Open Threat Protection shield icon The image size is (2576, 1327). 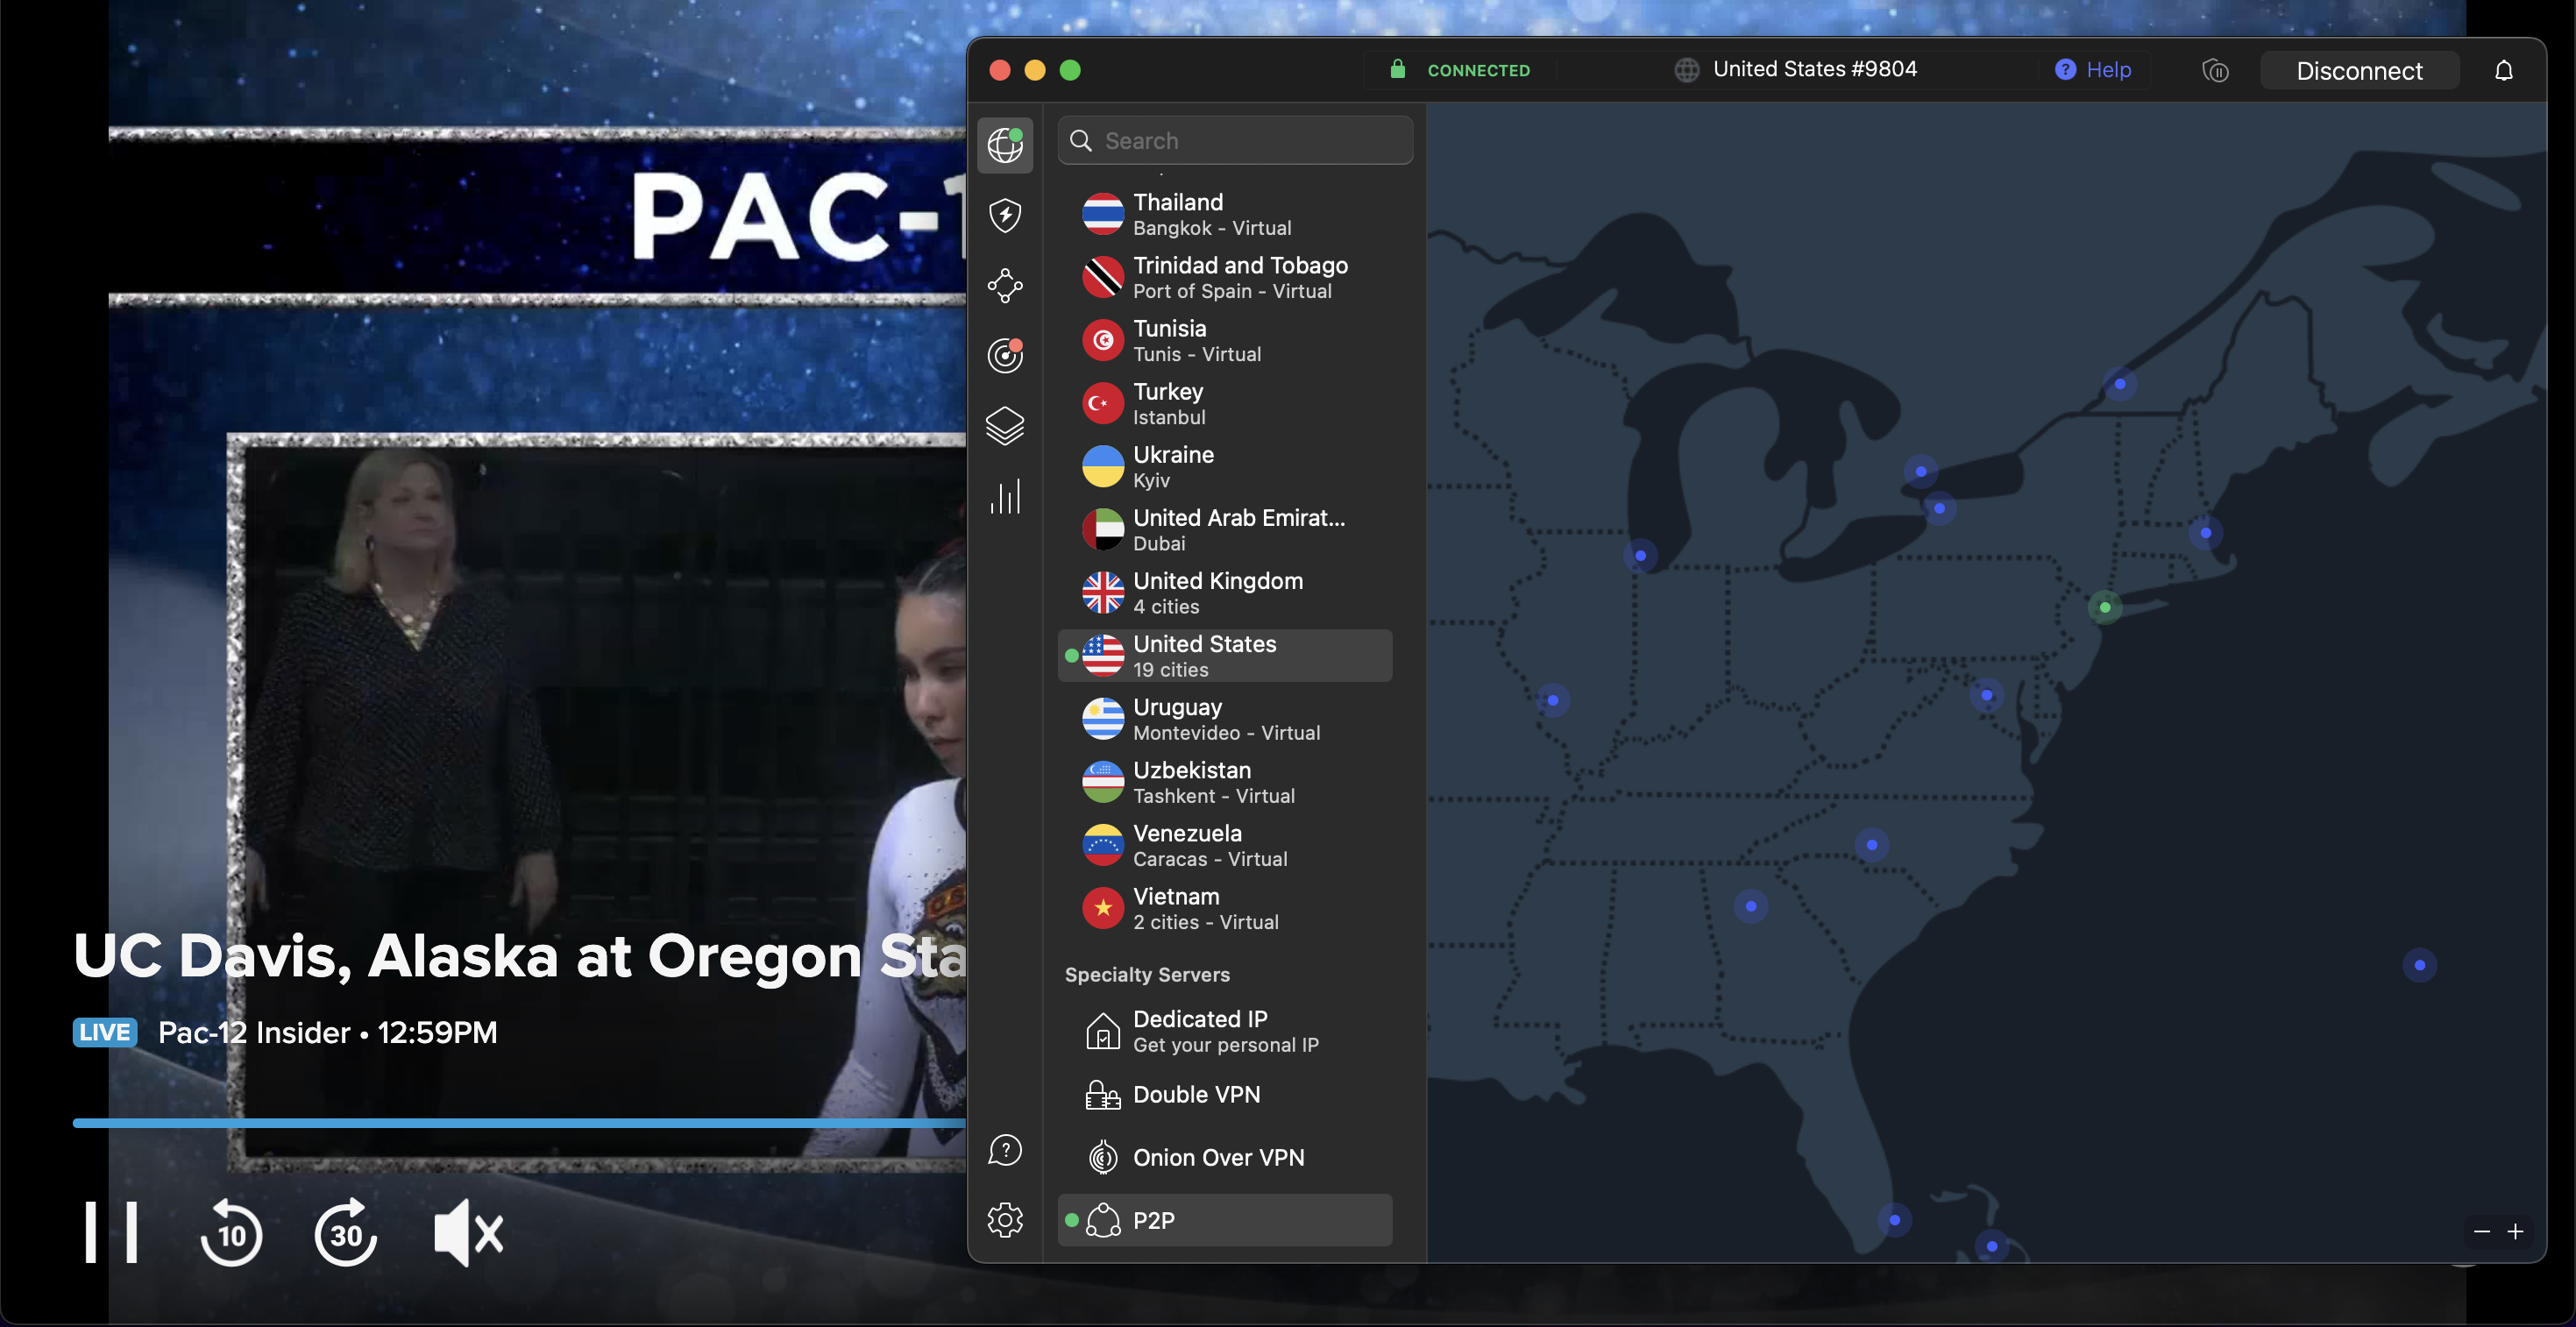tap(1005, 215)
